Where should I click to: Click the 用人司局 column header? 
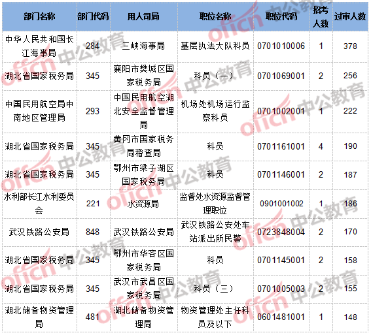[143, 16]
